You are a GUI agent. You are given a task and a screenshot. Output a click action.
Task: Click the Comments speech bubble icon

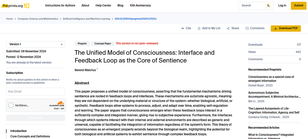tap(247, 28)
